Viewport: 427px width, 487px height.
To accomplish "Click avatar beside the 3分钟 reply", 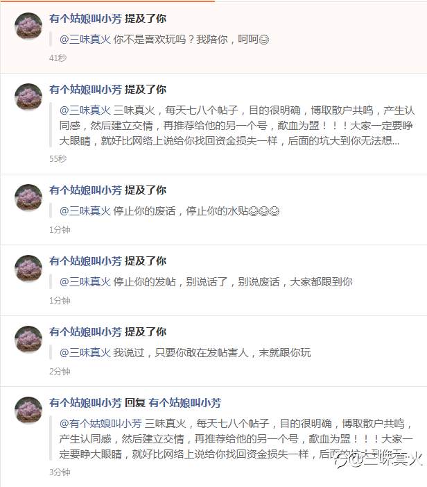I will point(28,410).
